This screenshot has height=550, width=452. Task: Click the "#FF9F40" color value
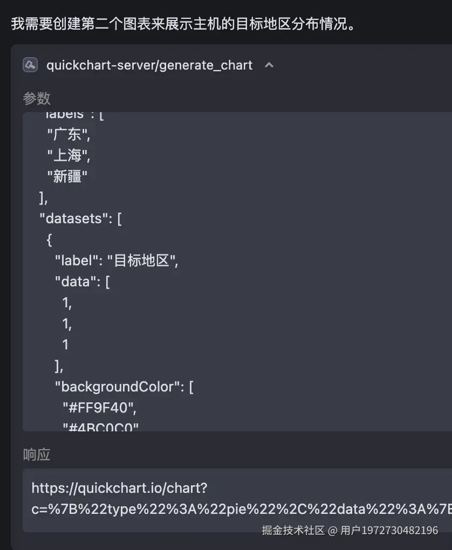(99, 408)
